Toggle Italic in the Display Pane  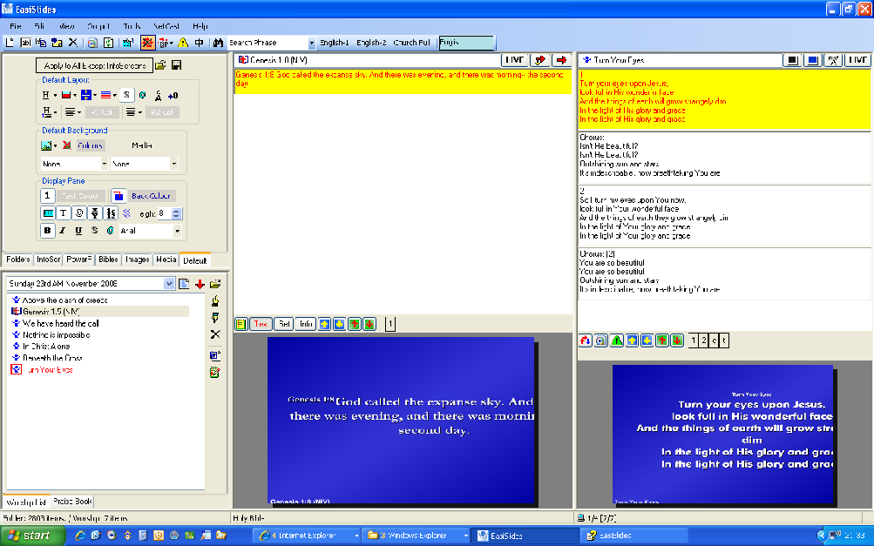pos(64,231)
